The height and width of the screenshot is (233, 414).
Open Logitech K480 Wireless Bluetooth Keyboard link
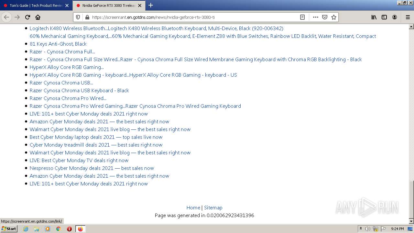click(157, 28)
